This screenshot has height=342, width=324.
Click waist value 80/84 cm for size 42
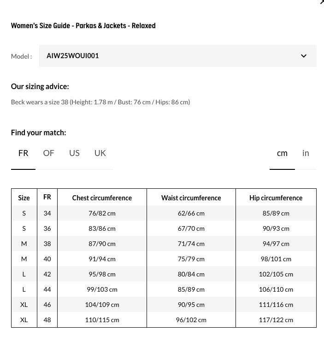pos(191,274)
